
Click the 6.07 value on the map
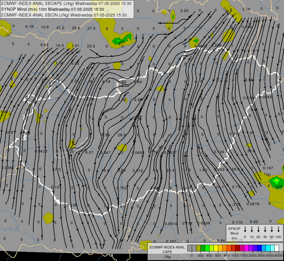pyautogui.click(x=89, y=153)
